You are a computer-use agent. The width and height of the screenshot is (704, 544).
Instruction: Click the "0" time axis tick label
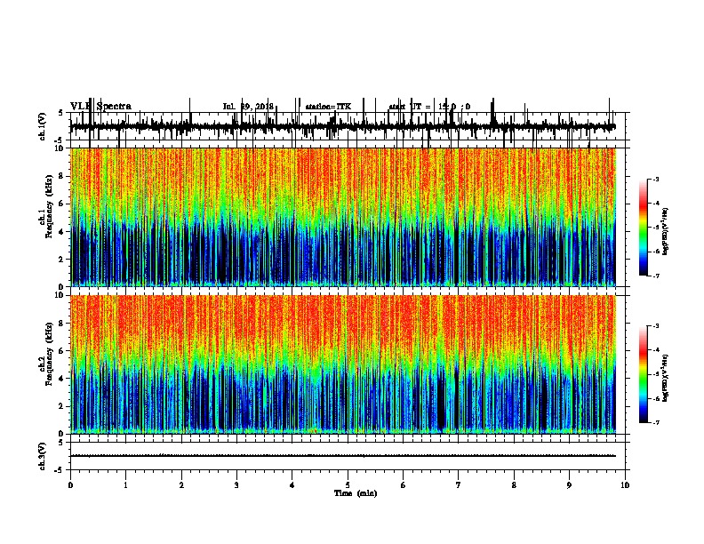pyautogui.click(x=70, y=485)
